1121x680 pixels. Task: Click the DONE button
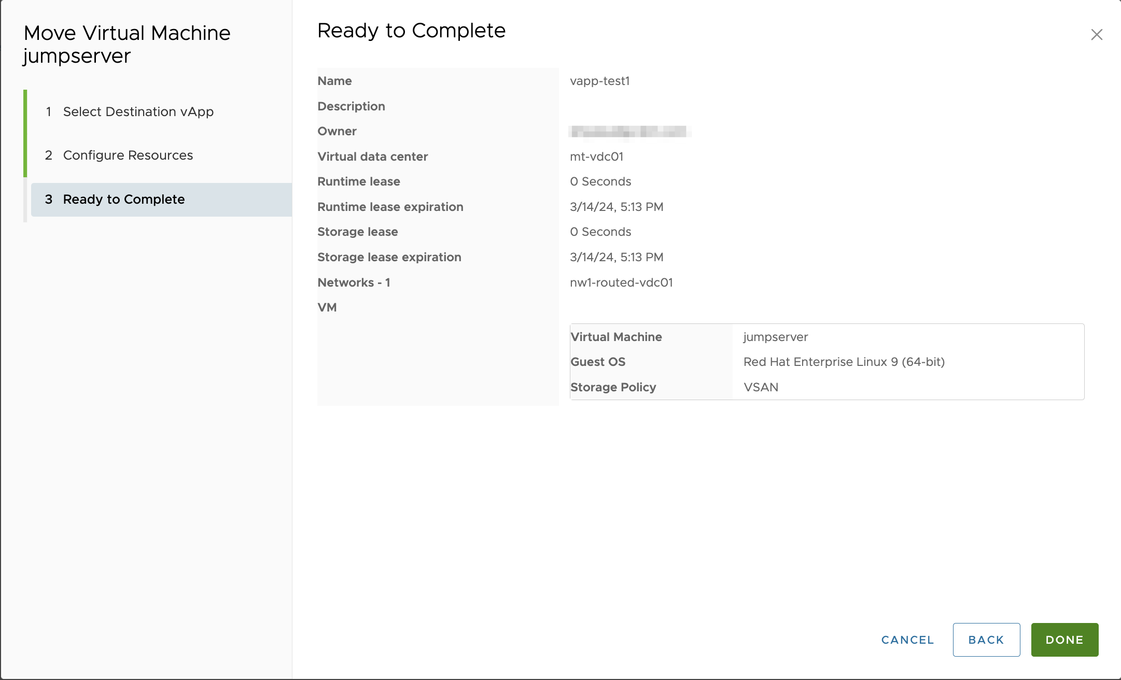[x=1064, y=640]
